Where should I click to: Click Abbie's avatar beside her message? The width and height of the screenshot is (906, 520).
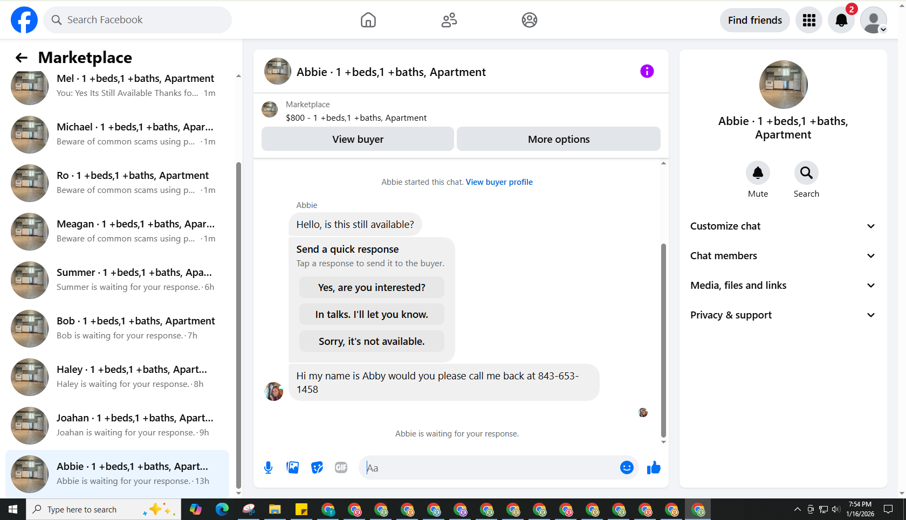point(273,391)
